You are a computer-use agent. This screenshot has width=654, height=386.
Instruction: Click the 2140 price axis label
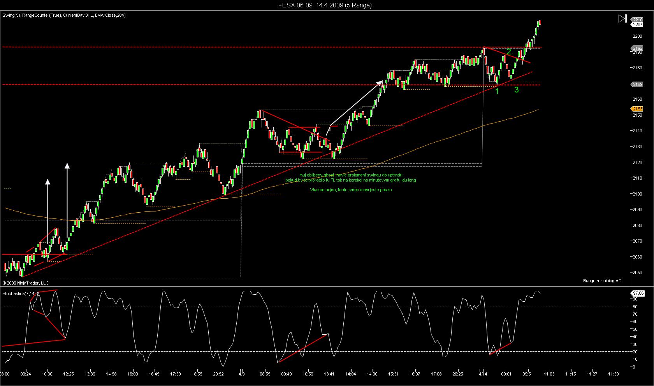click(638, 131)
